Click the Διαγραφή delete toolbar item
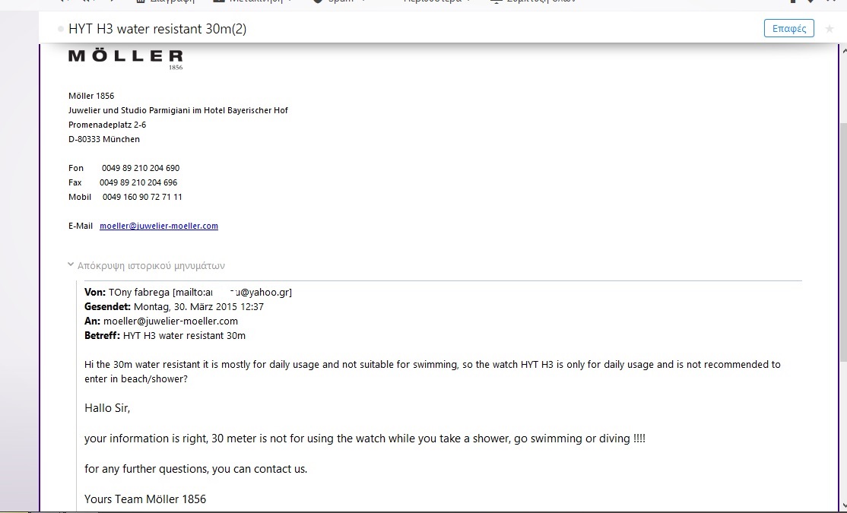Screen dimensions: 847x513 (x=165, y=2)
